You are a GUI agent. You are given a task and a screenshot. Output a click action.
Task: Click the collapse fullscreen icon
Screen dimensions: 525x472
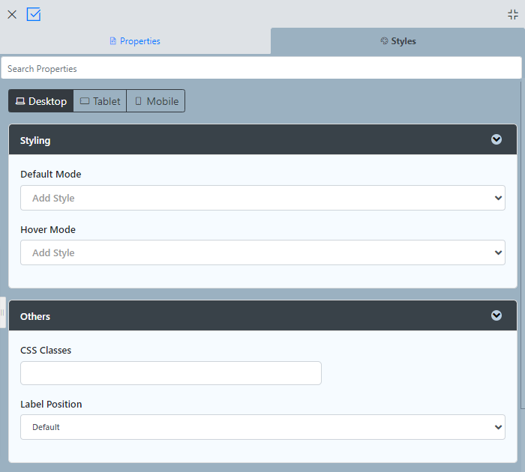(x=512, y=15)
